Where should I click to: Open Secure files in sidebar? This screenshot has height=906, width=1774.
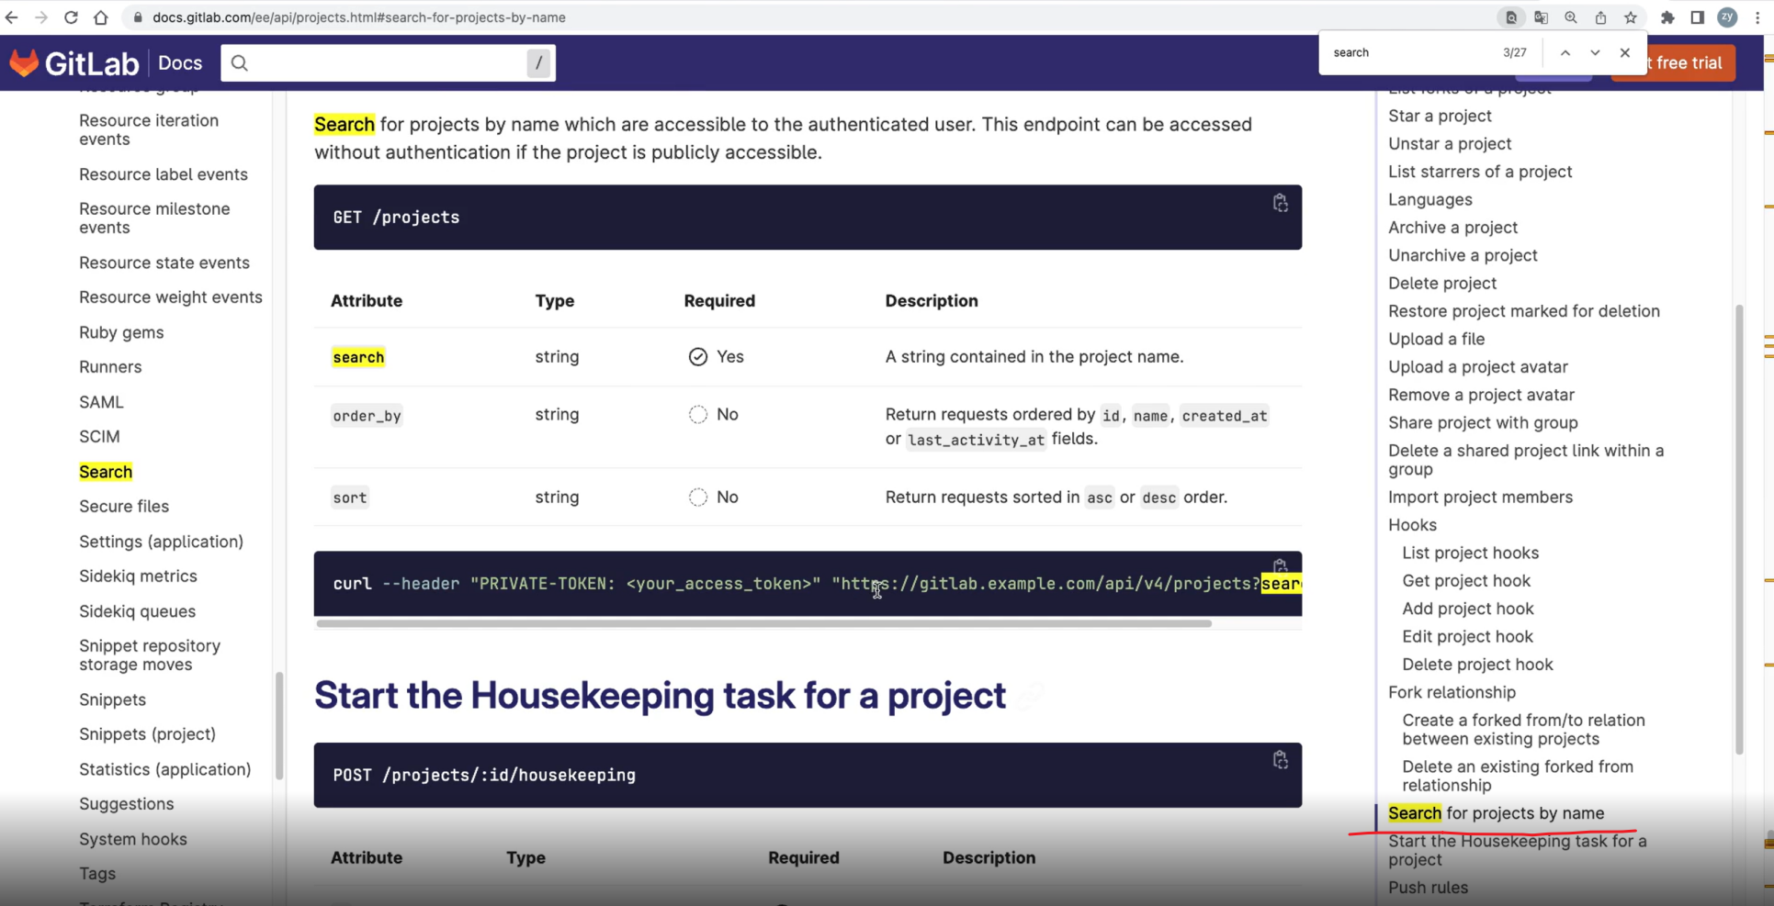coord(124,507)
